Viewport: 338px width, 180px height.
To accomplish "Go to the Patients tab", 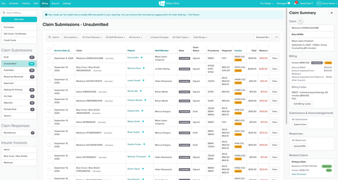I will click(26, 4).
